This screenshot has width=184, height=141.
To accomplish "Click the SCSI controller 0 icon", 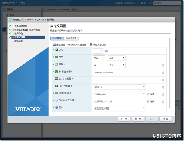I will pyautogui.click(x=56, y=71).
